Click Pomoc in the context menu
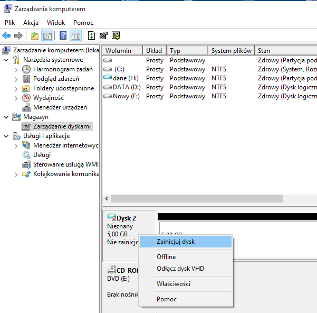Image resolution: width=317 pixels, height=313 pixels. pyautogui.click(x=186, y=299)
